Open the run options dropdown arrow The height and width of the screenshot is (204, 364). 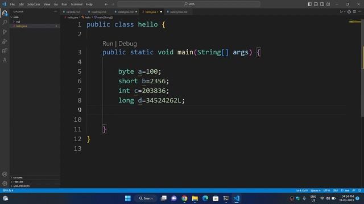345,11
